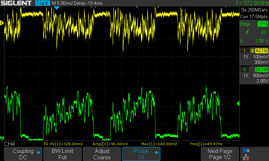Click the trigger level 1.09 V value

click(x=261, y=41)
